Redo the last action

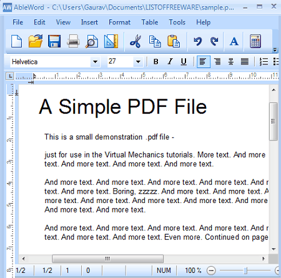click(x=214, y=41)
